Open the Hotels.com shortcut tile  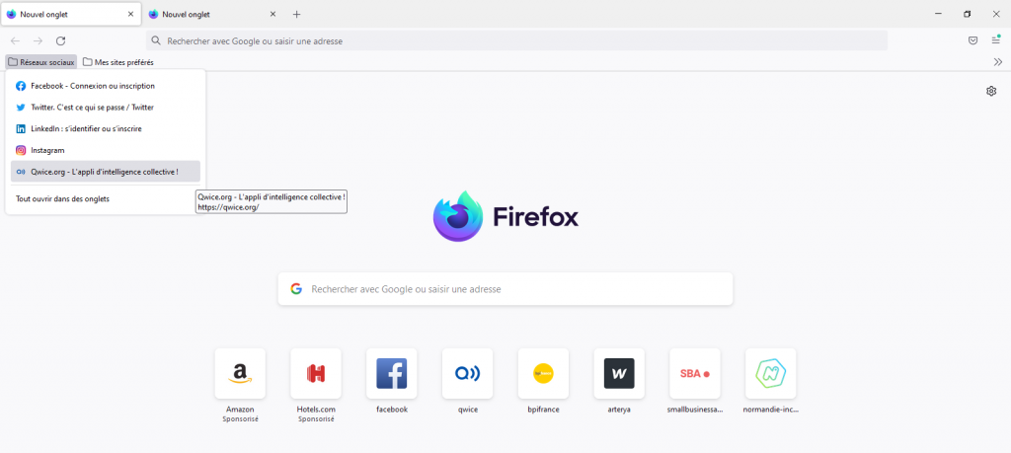[316, 374]
